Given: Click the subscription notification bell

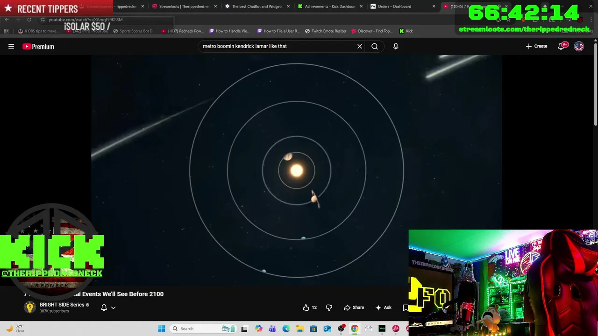Looking at the screenshot, I should pos(104,308).
